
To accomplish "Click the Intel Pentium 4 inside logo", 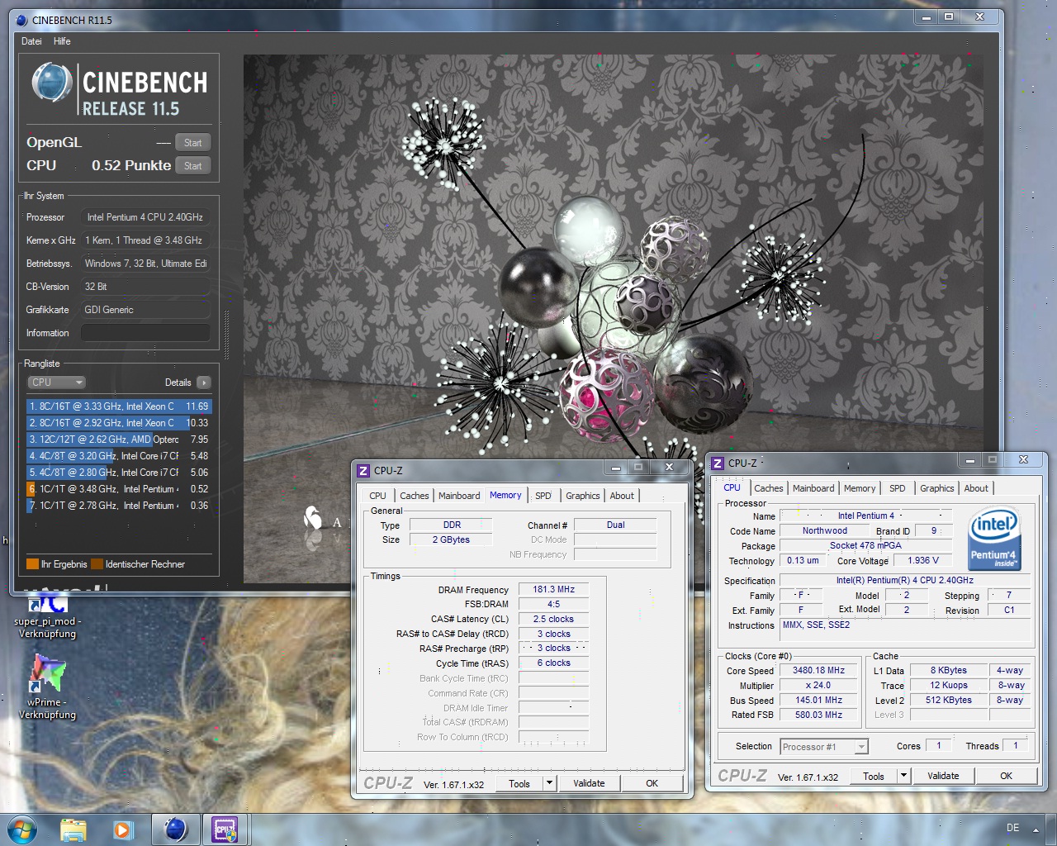I will (x=994, y=539).
